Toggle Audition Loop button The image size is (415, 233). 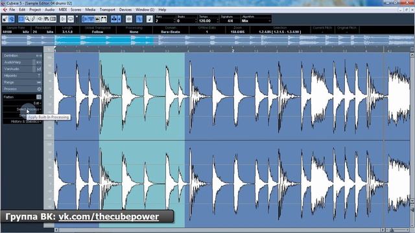71,19
